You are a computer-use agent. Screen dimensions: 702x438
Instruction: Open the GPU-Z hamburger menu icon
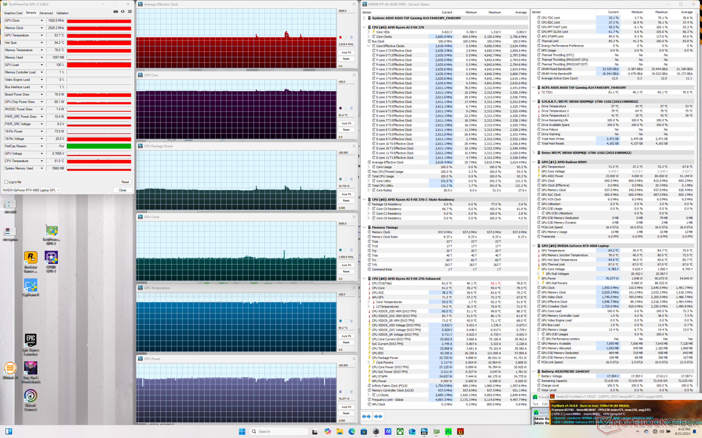pyautogui.click(x=130, y=12)
